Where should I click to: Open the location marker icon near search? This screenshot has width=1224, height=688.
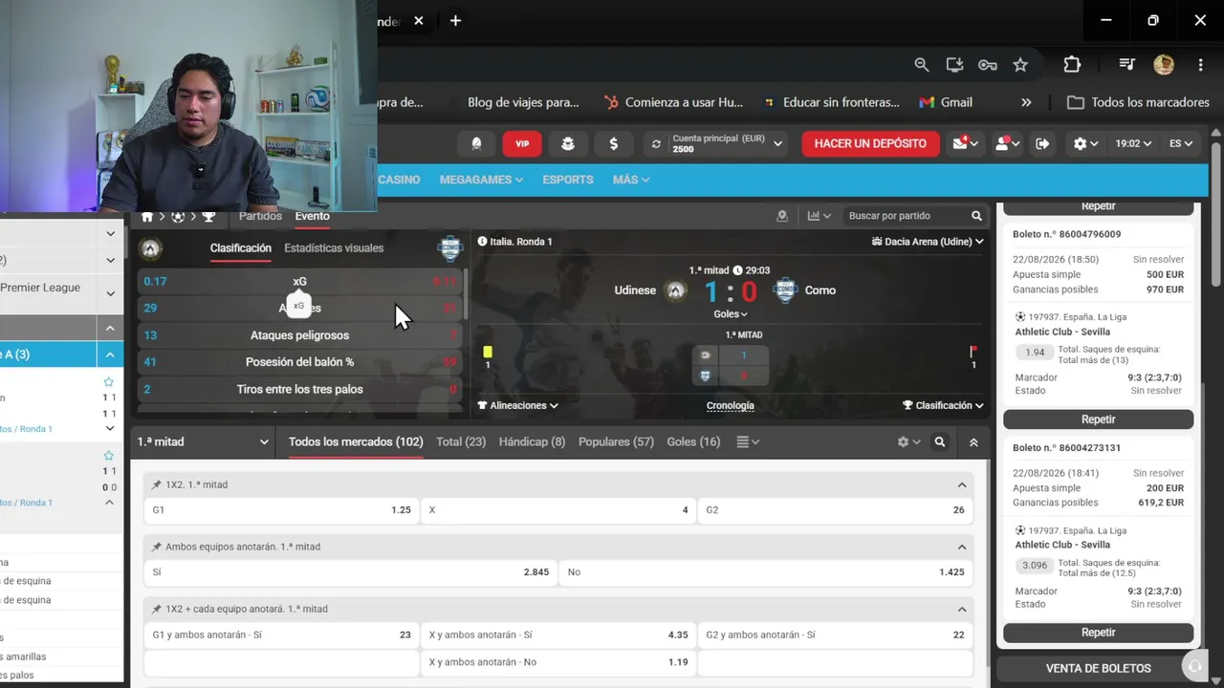pos(782,216)
